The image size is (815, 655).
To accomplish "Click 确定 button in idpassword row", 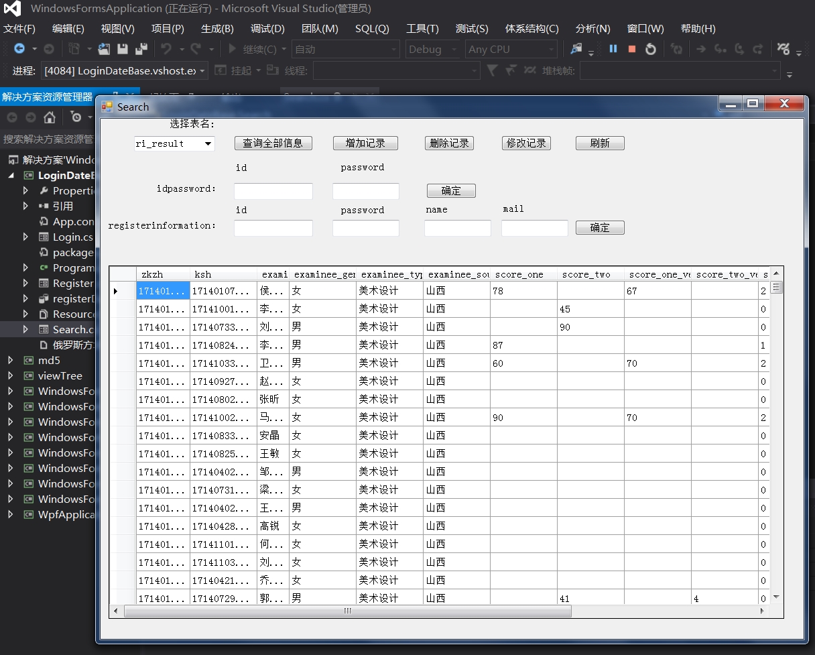I will [x=451, y=191].
